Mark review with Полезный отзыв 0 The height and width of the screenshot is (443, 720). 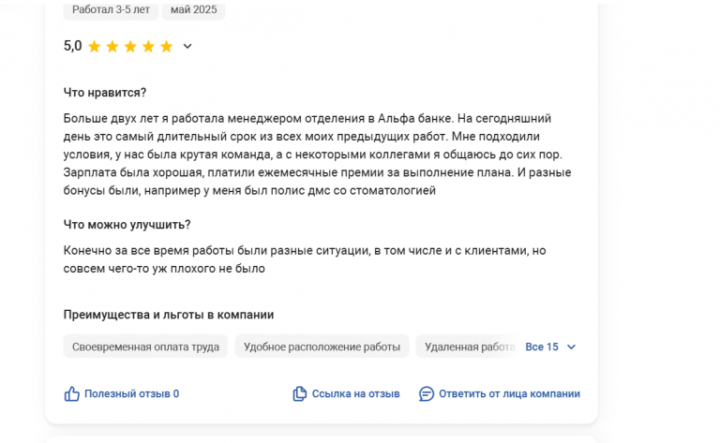[x=131, y=394]
